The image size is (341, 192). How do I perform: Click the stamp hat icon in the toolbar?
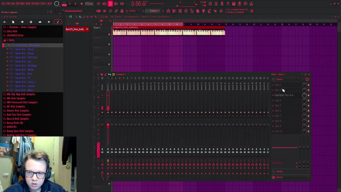tap(122, 11)
